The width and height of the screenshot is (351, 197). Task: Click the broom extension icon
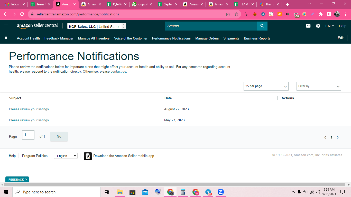pos(247,14)
